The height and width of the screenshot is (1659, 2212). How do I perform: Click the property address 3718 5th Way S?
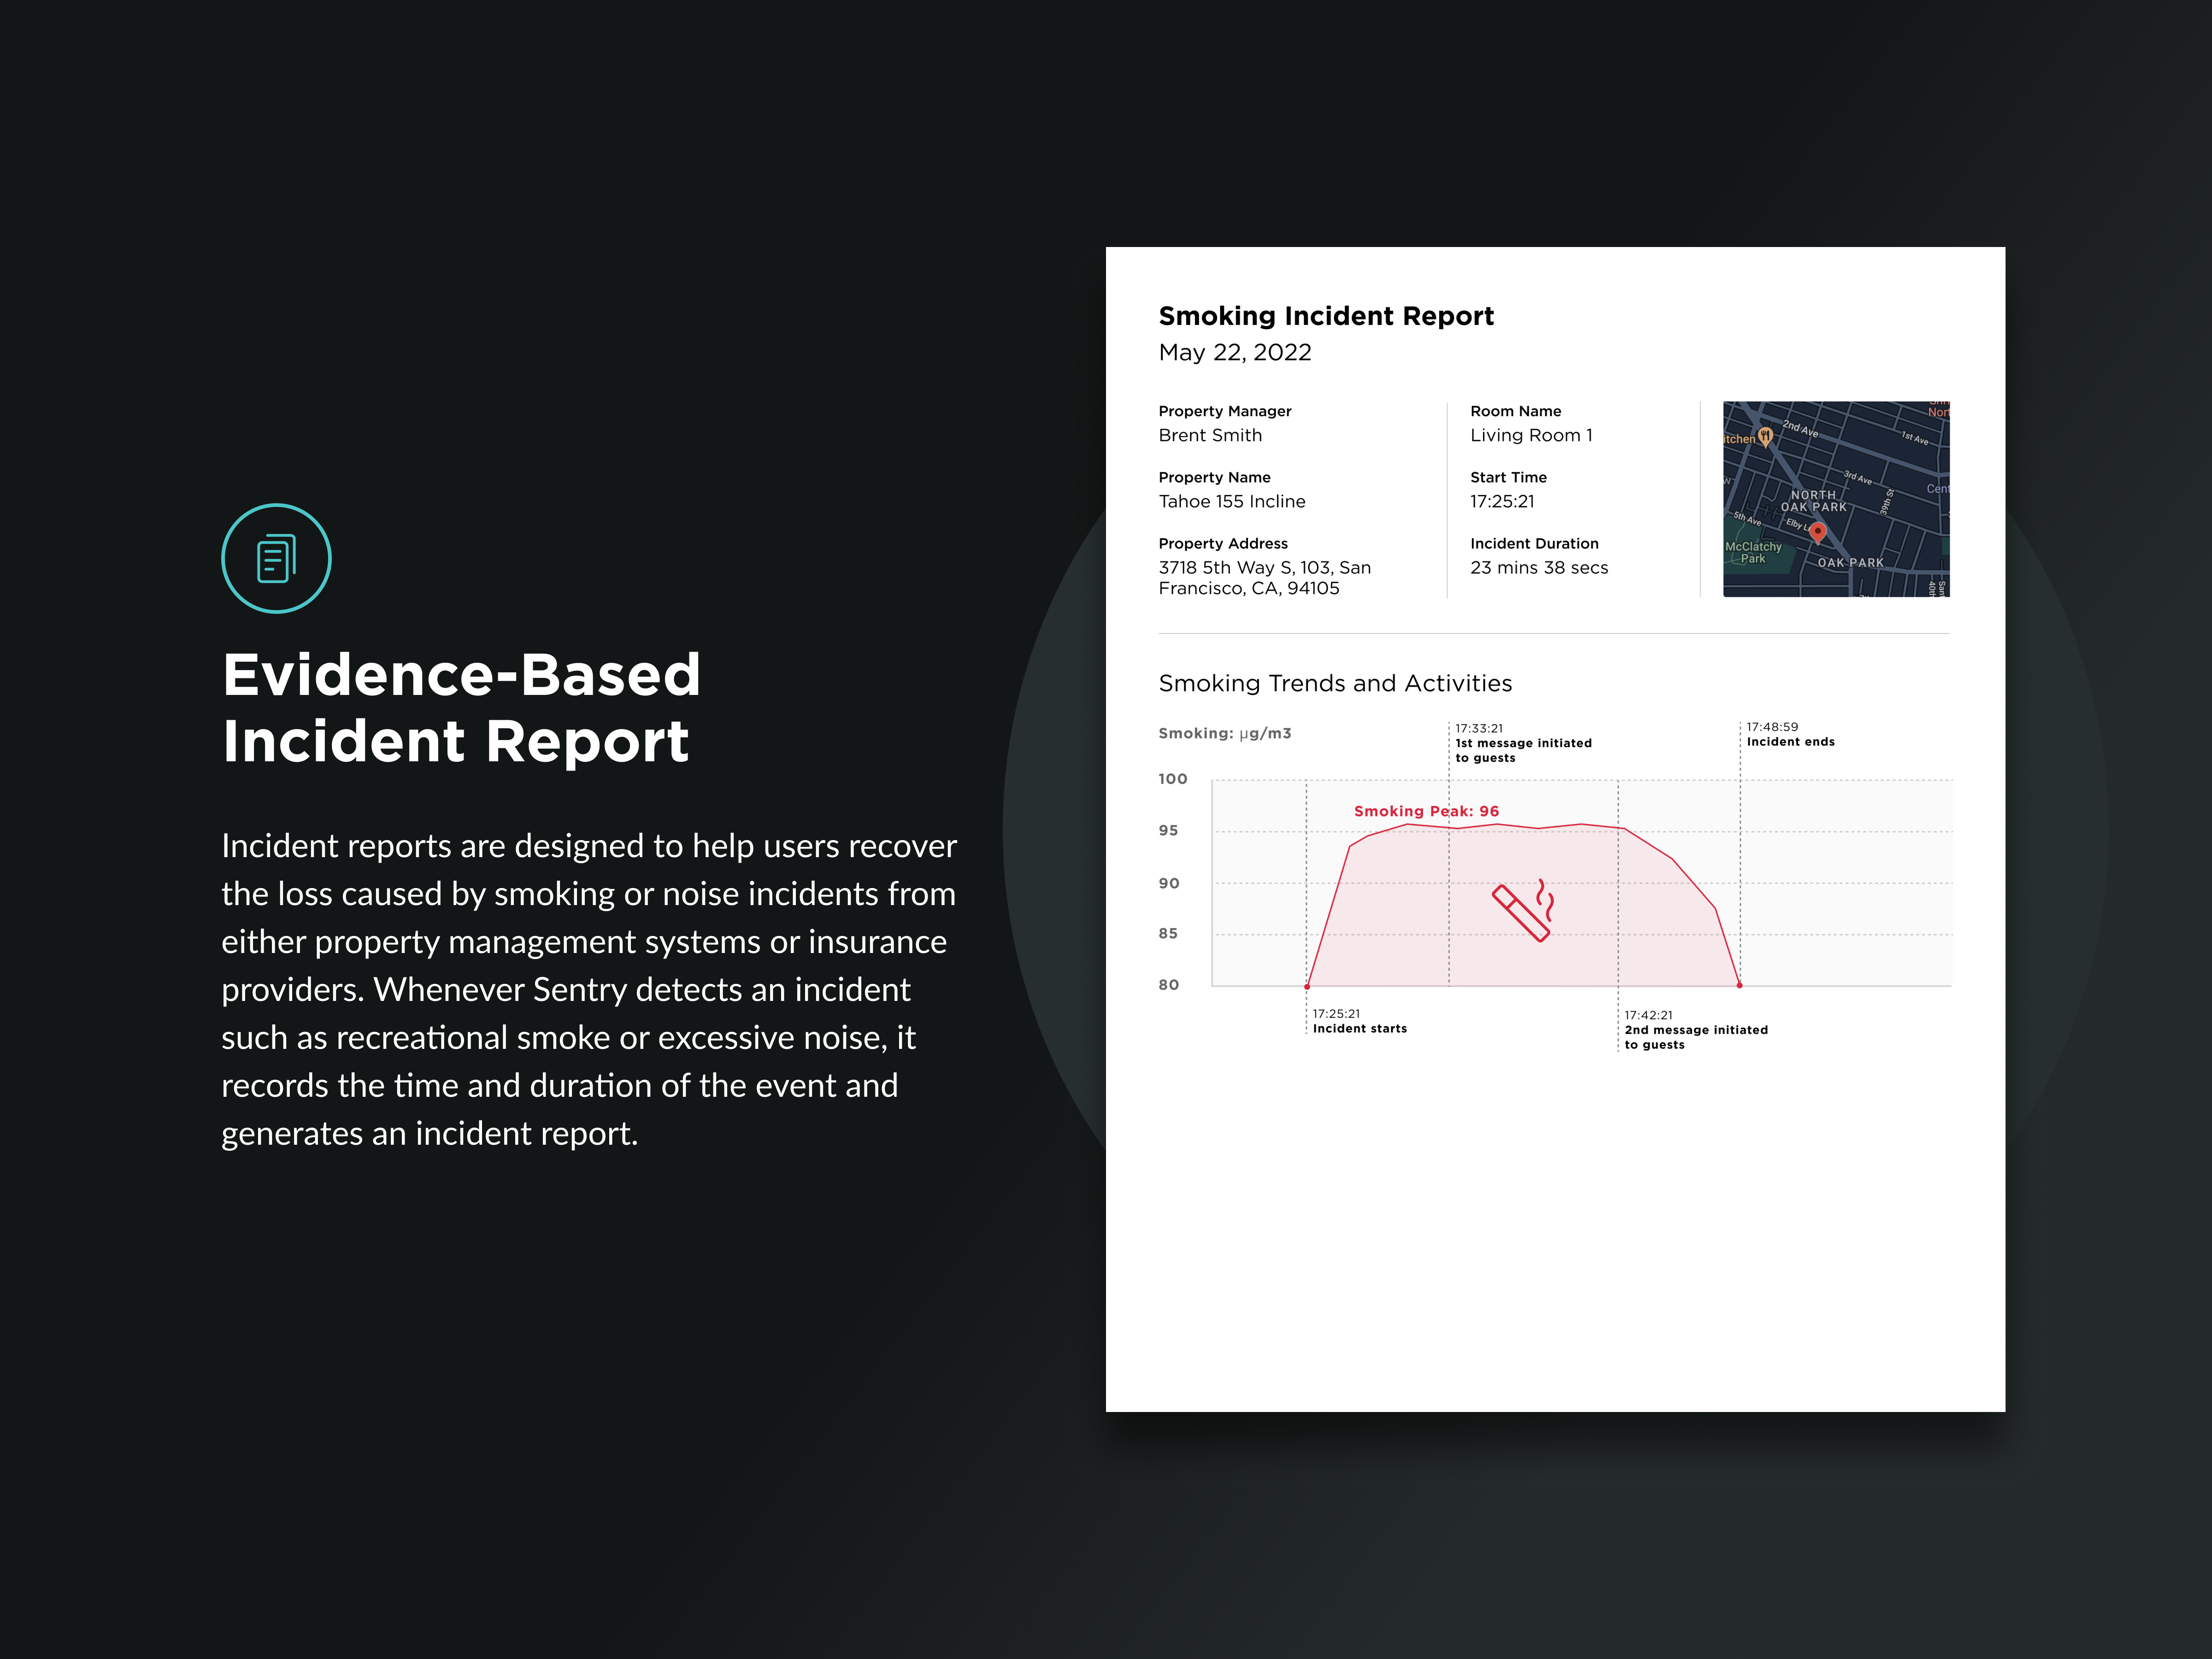click(x=1265, y=578)
